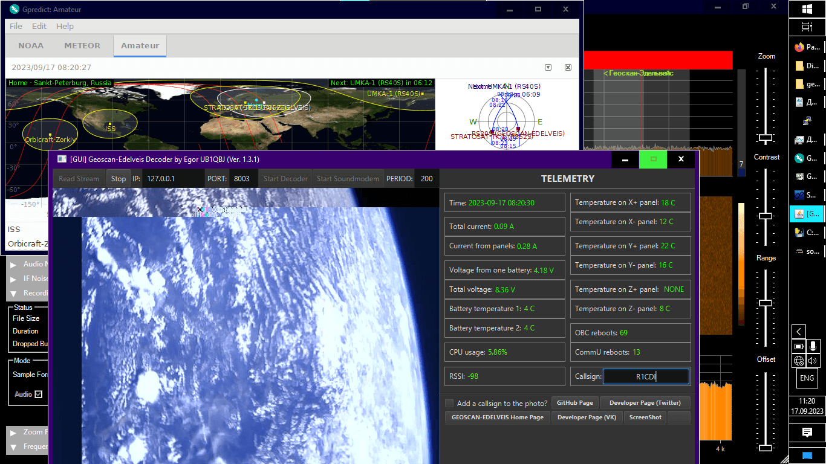
Task: Open the Gpredict module options down-arrow icon
Action: click(548, 67)
